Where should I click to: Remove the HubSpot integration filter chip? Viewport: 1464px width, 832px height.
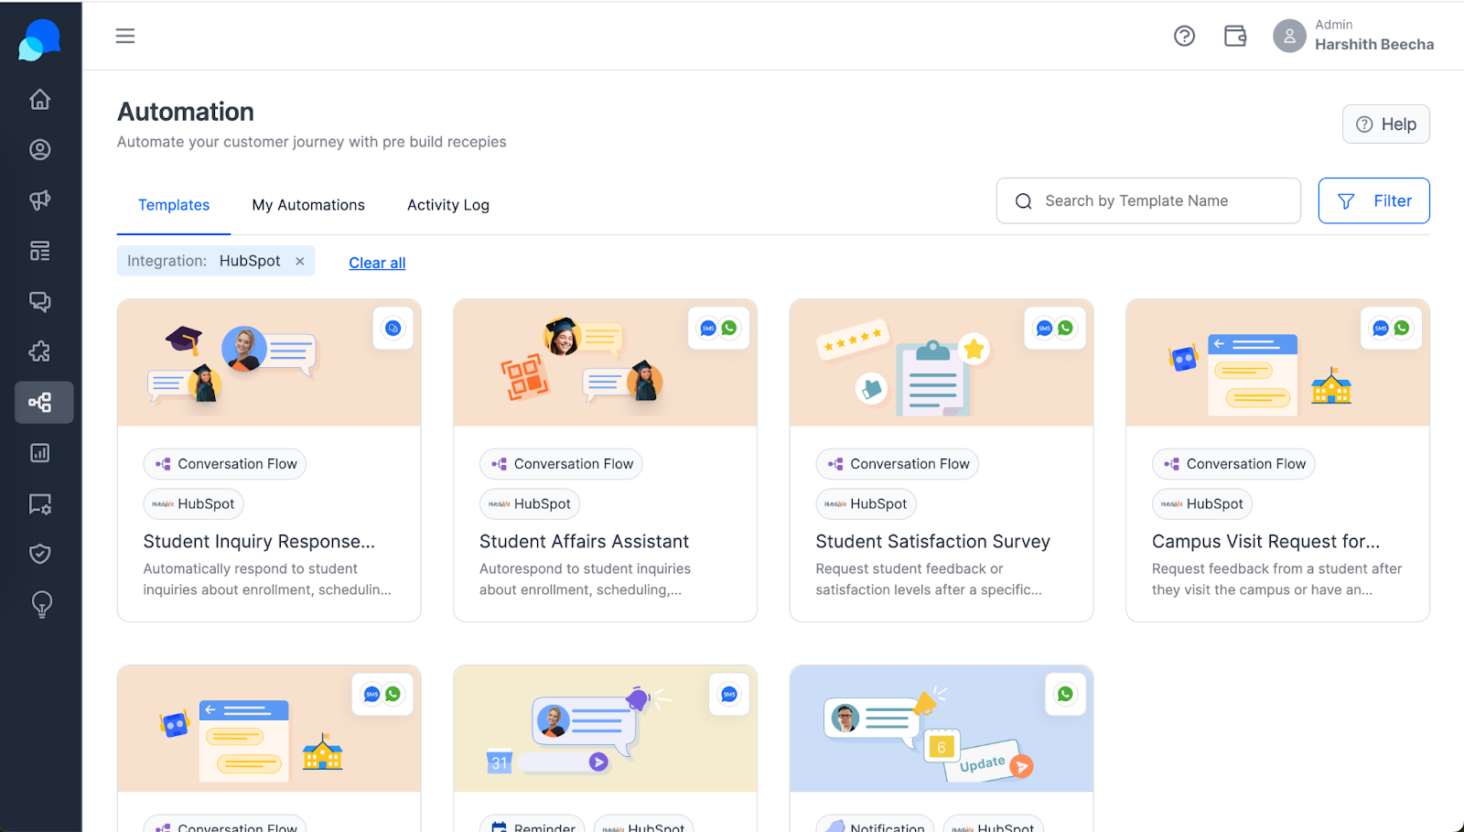click(x=299, y=261)
